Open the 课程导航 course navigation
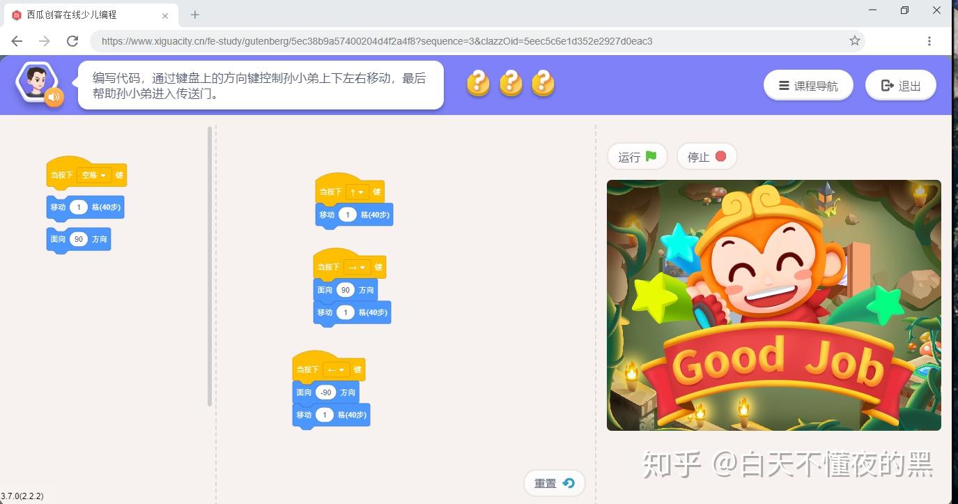 [x=808, y=86]
